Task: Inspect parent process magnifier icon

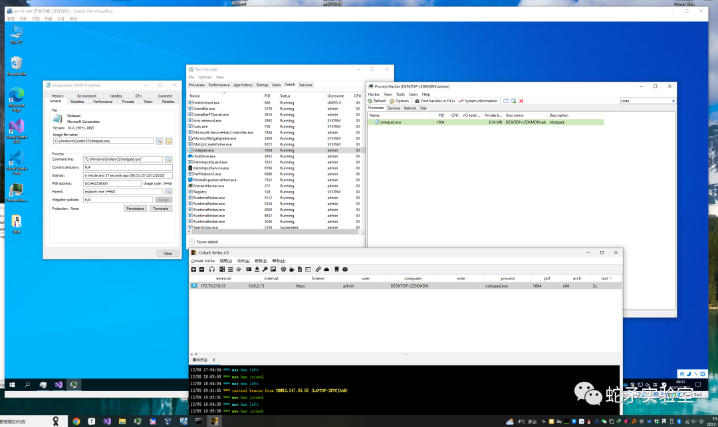Action: pos(168,191)
